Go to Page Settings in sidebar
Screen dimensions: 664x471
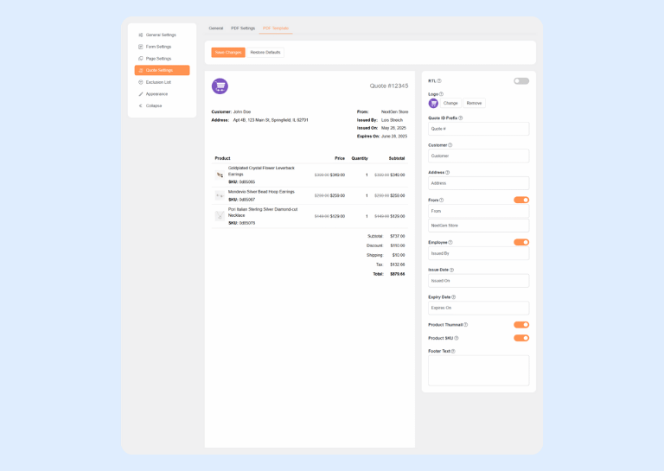[158, 59]
